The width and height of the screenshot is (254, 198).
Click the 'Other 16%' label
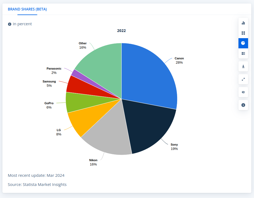tap(83, 45)
